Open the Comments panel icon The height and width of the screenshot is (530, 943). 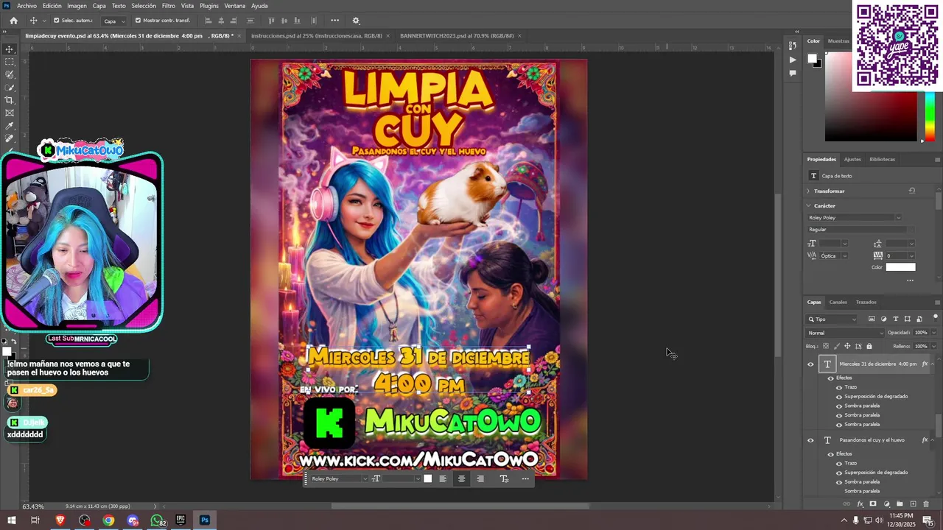click(x=793, y=73)
